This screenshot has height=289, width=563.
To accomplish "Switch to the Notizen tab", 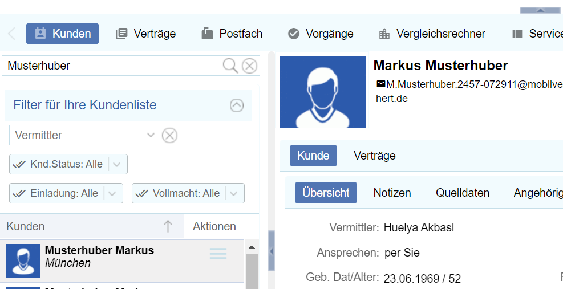I will coord(392,193).
